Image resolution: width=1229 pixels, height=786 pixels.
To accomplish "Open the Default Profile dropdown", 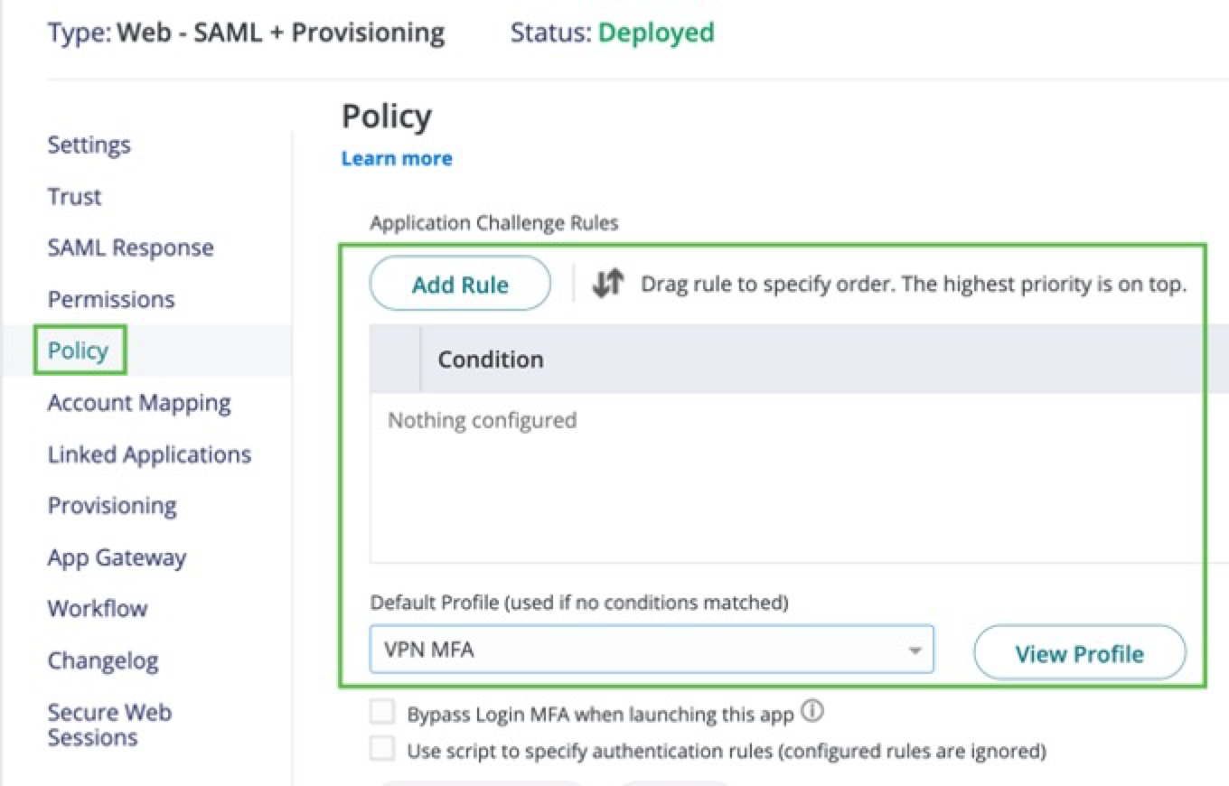I will 651,649.
